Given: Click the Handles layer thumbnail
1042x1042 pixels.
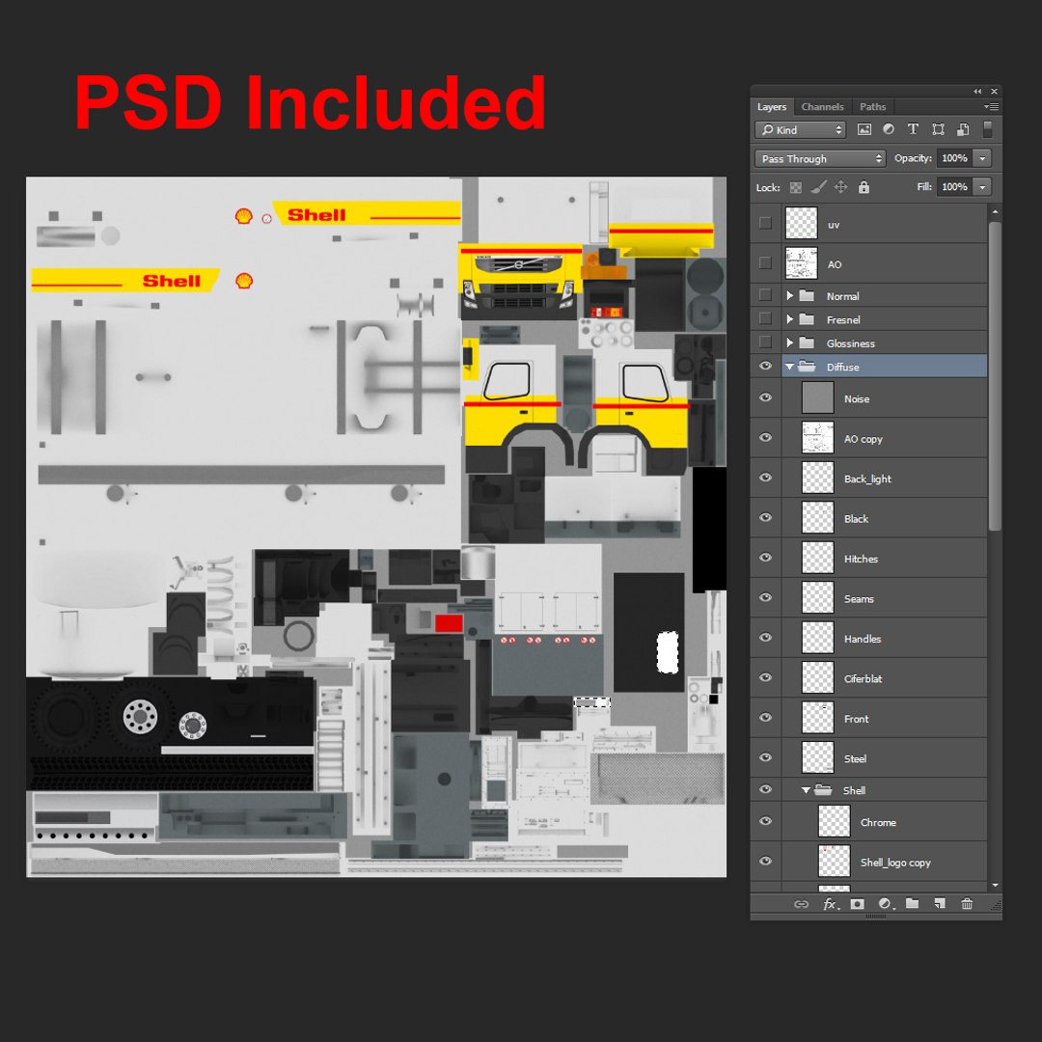Looking at the screenshot, I should click(817, 638).
